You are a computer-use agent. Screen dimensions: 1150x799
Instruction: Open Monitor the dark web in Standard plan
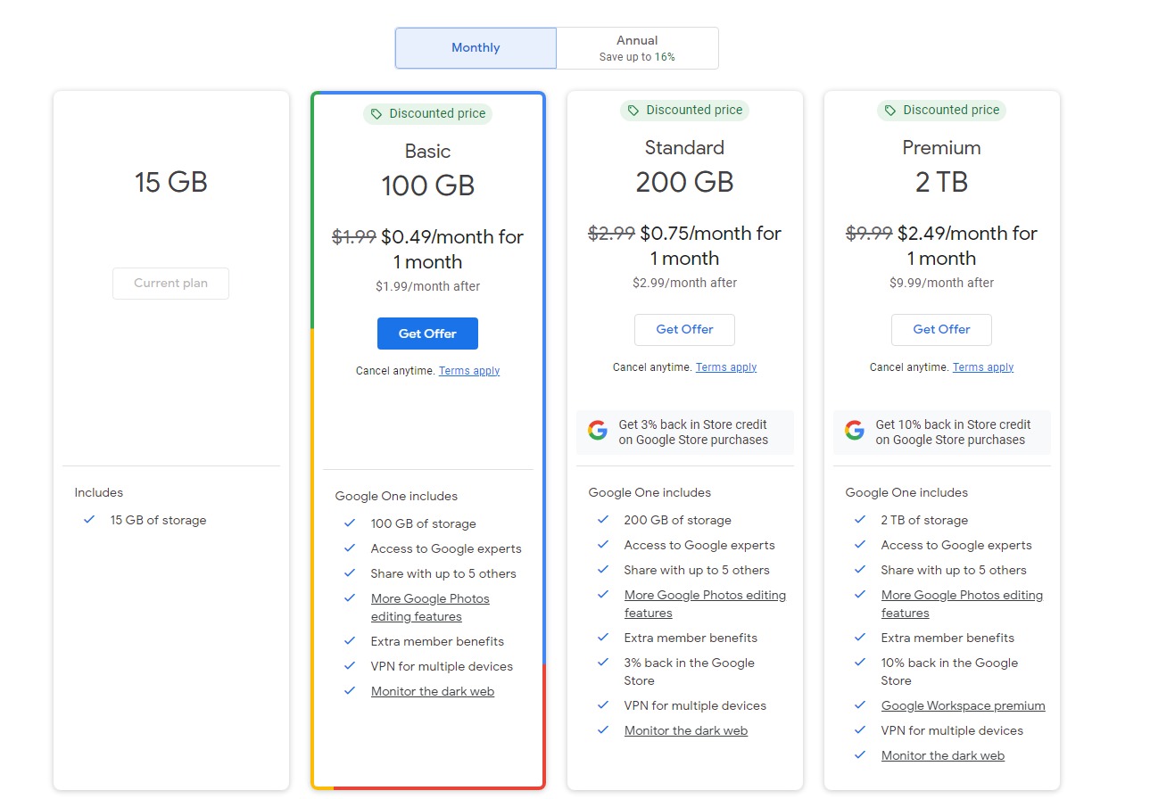click(686, 730)
